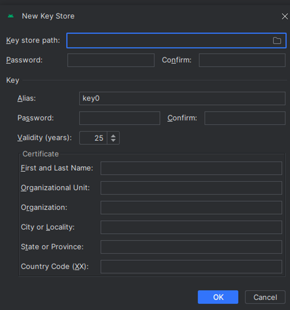The width and height of the screenshot is (290, 310).
Task: Focus the Organization field
Action: pos(191,208)
